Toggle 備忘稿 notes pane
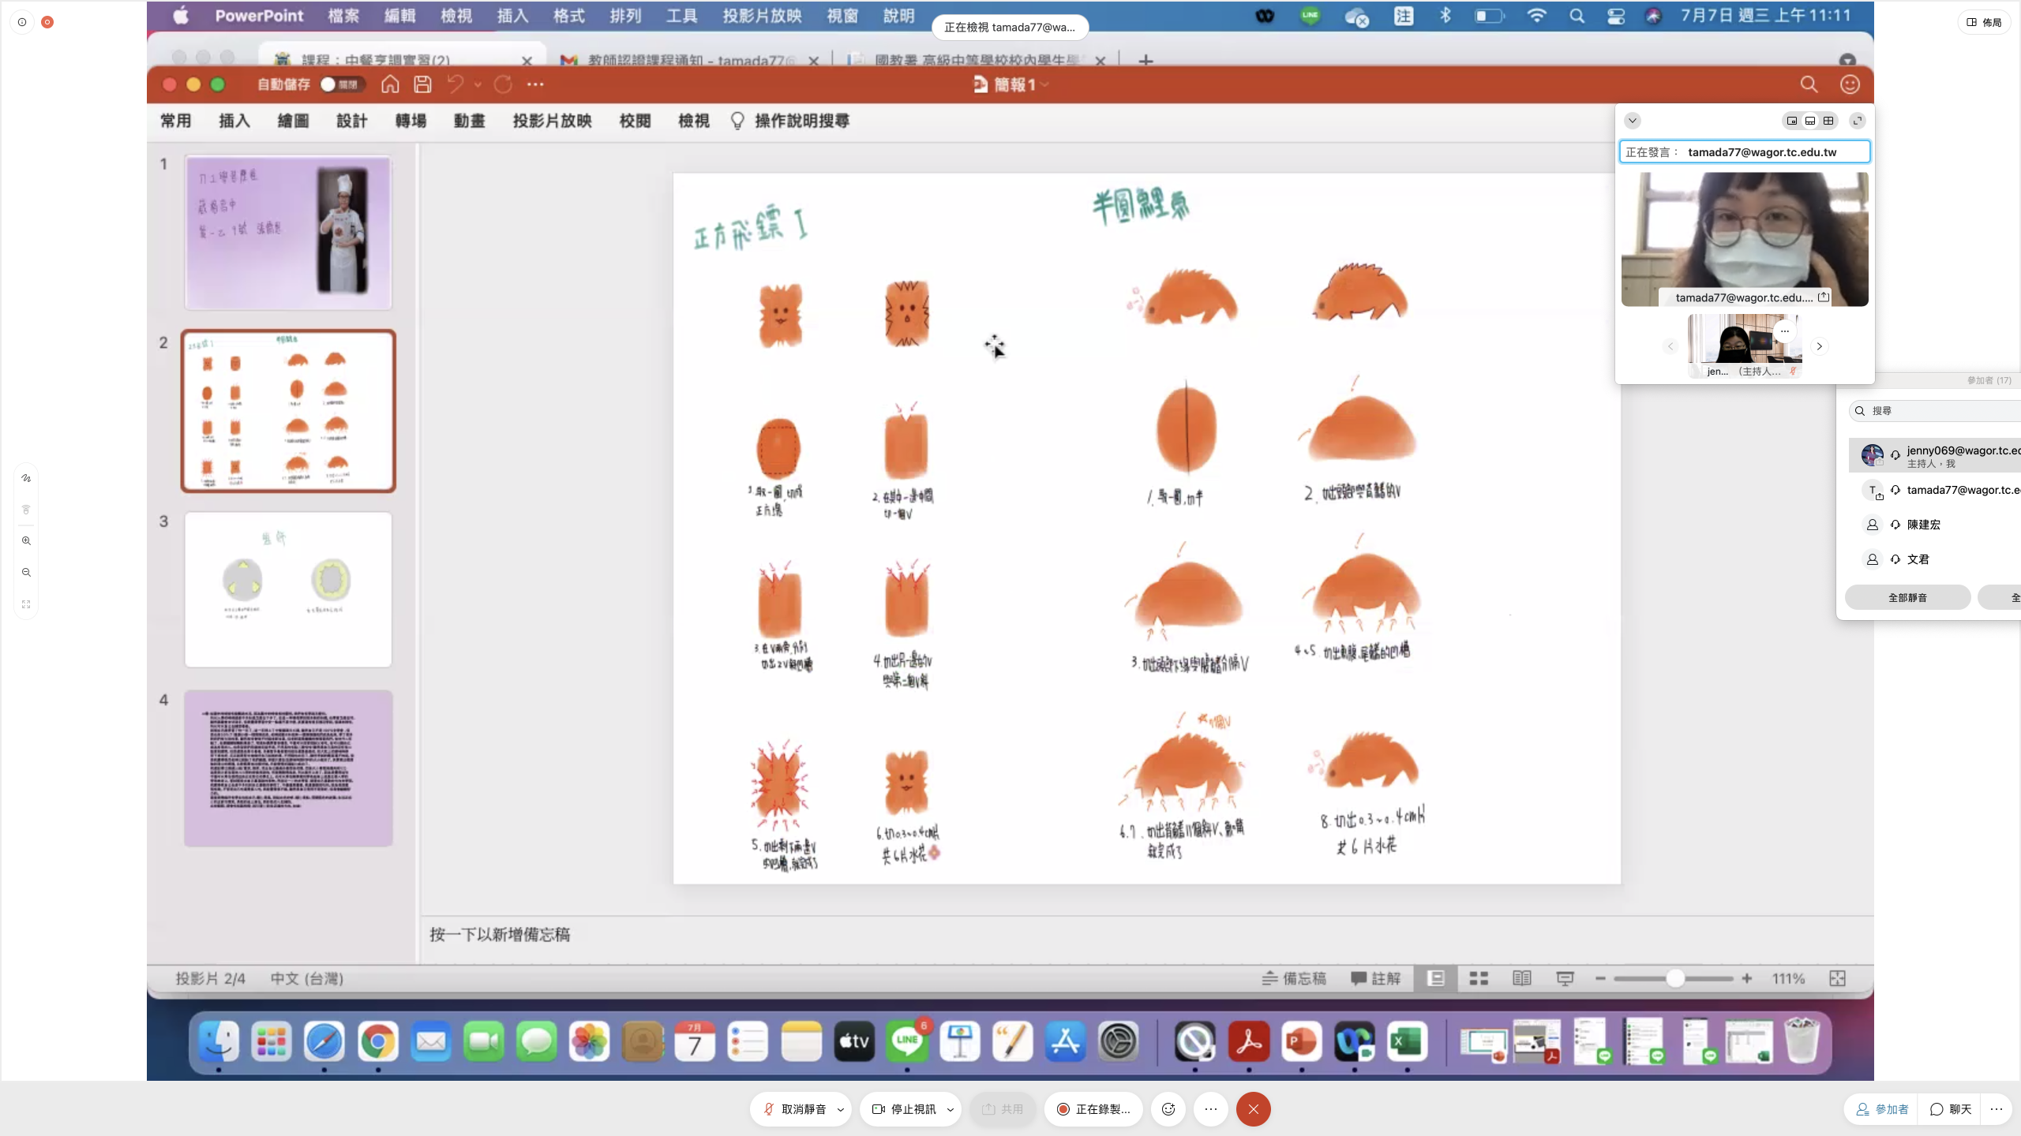This screenshot has height=1136, width=2021. pos(1293,978)
